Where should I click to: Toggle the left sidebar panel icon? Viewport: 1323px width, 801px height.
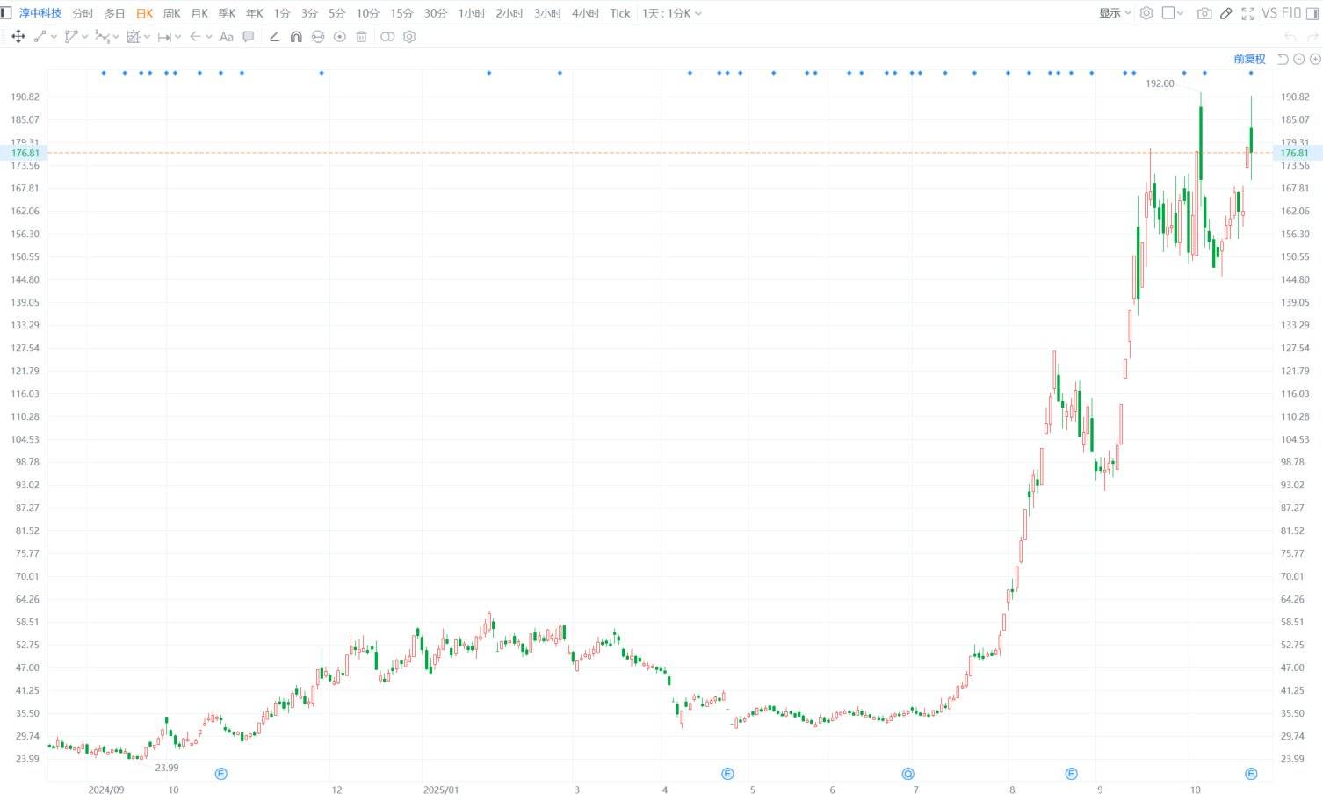click(x=7, y=13)
